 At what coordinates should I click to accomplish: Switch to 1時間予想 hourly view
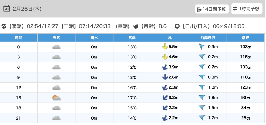(x=247, y=9)
